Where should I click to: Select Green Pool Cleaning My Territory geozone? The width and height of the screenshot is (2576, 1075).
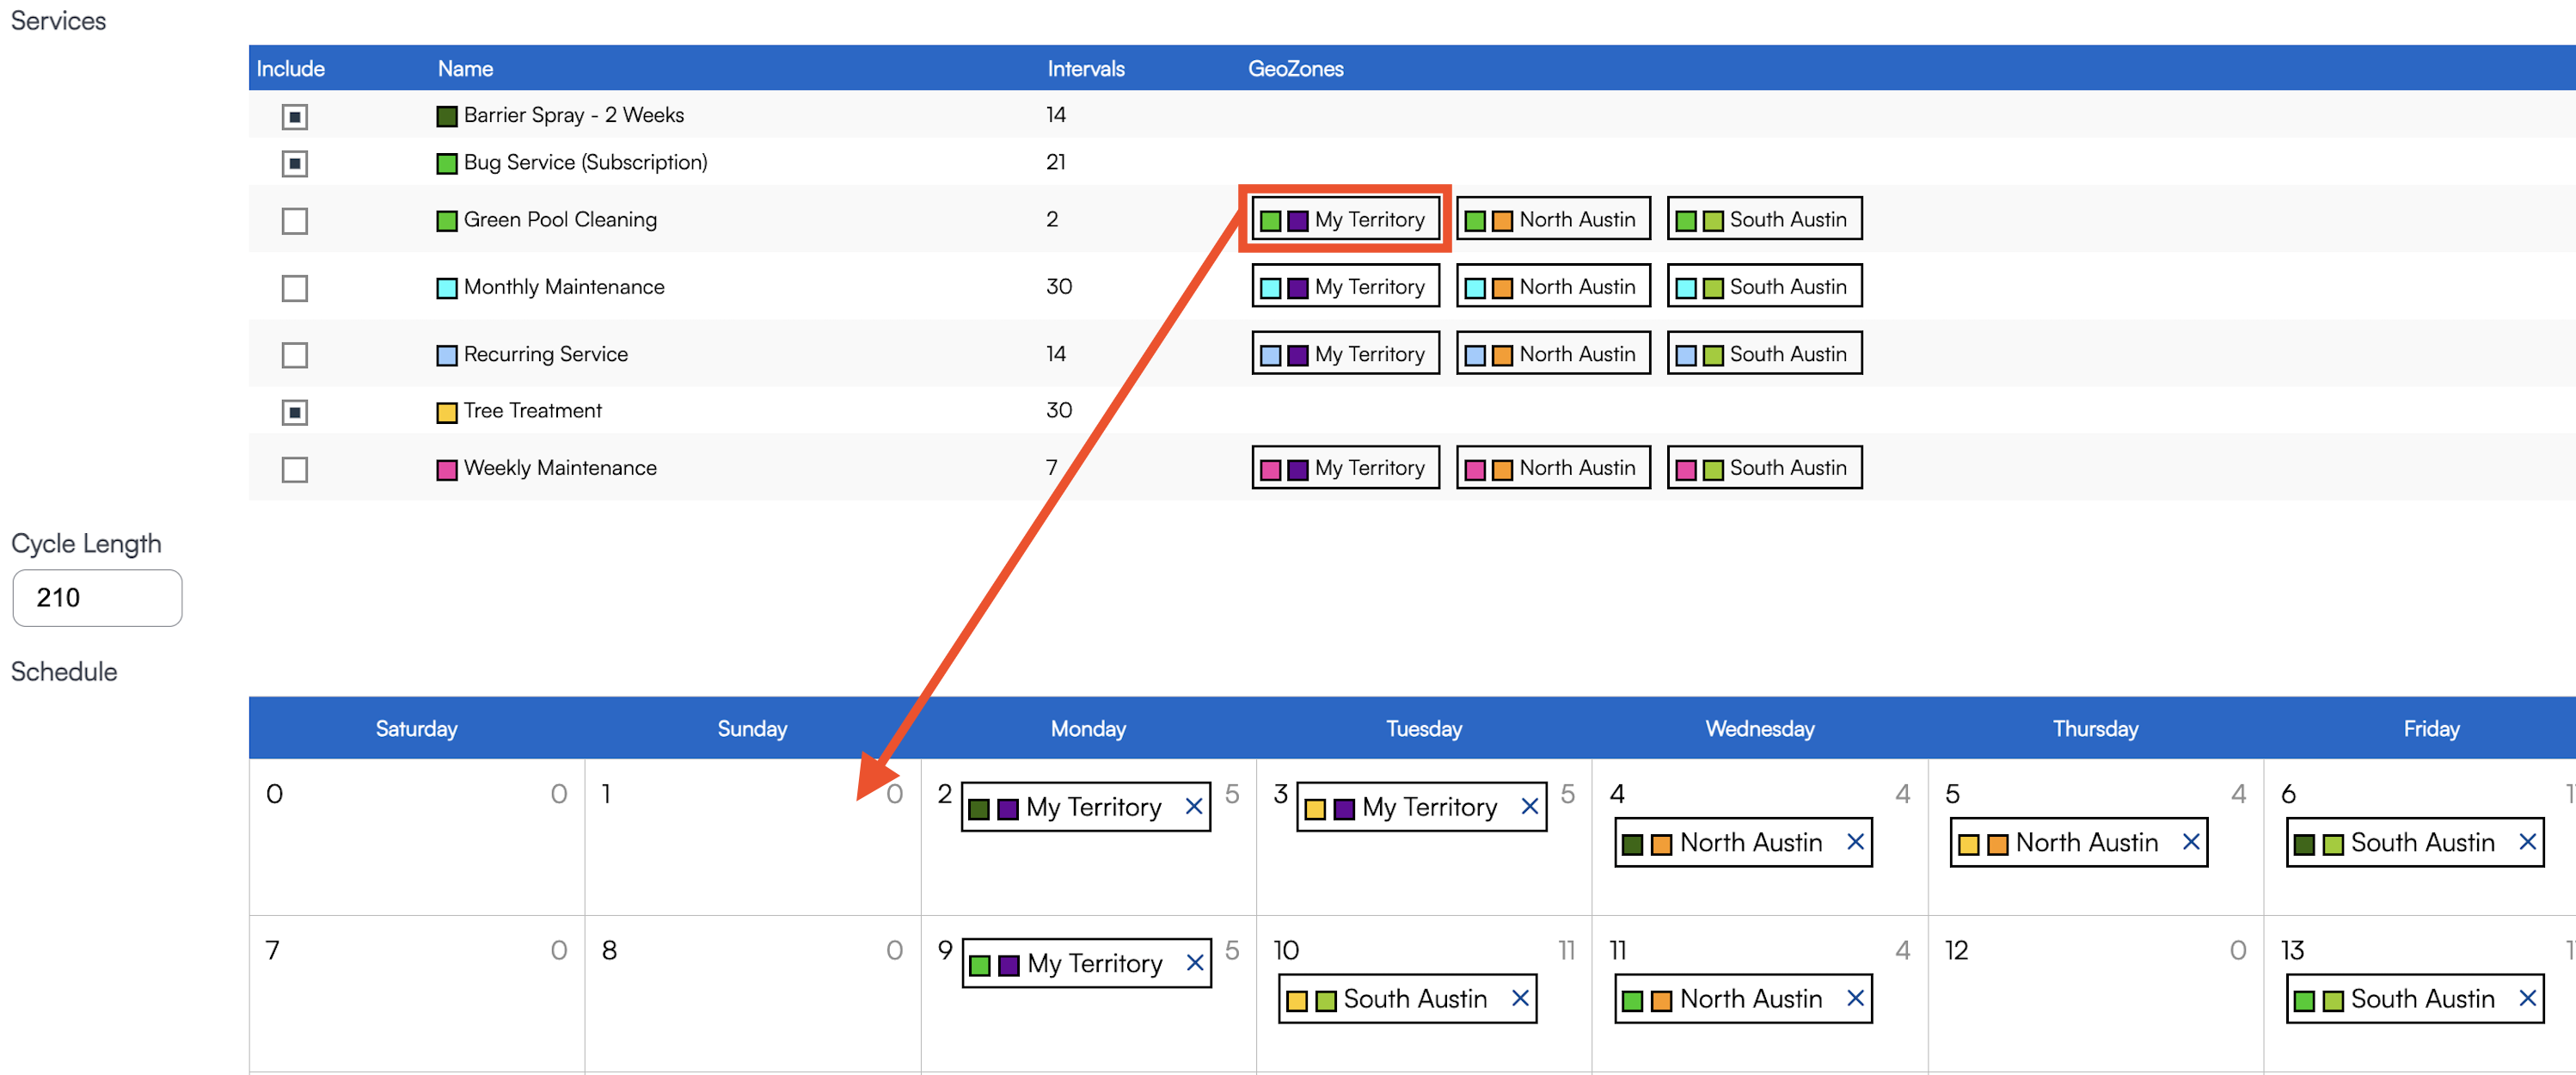[x=1345, y=219]
